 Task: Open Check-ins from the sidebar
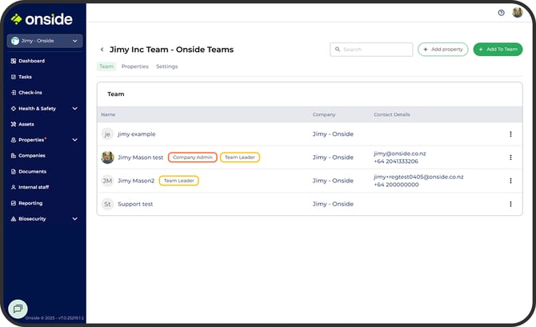30,92
